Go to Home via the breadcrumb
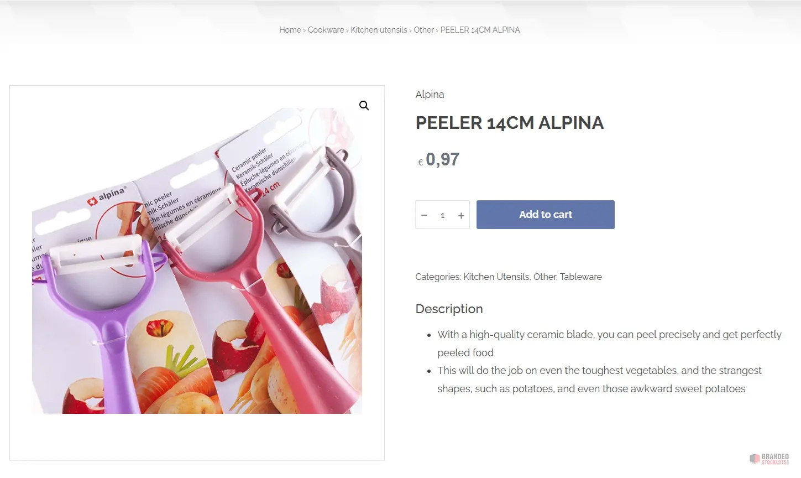 point(290,30)
